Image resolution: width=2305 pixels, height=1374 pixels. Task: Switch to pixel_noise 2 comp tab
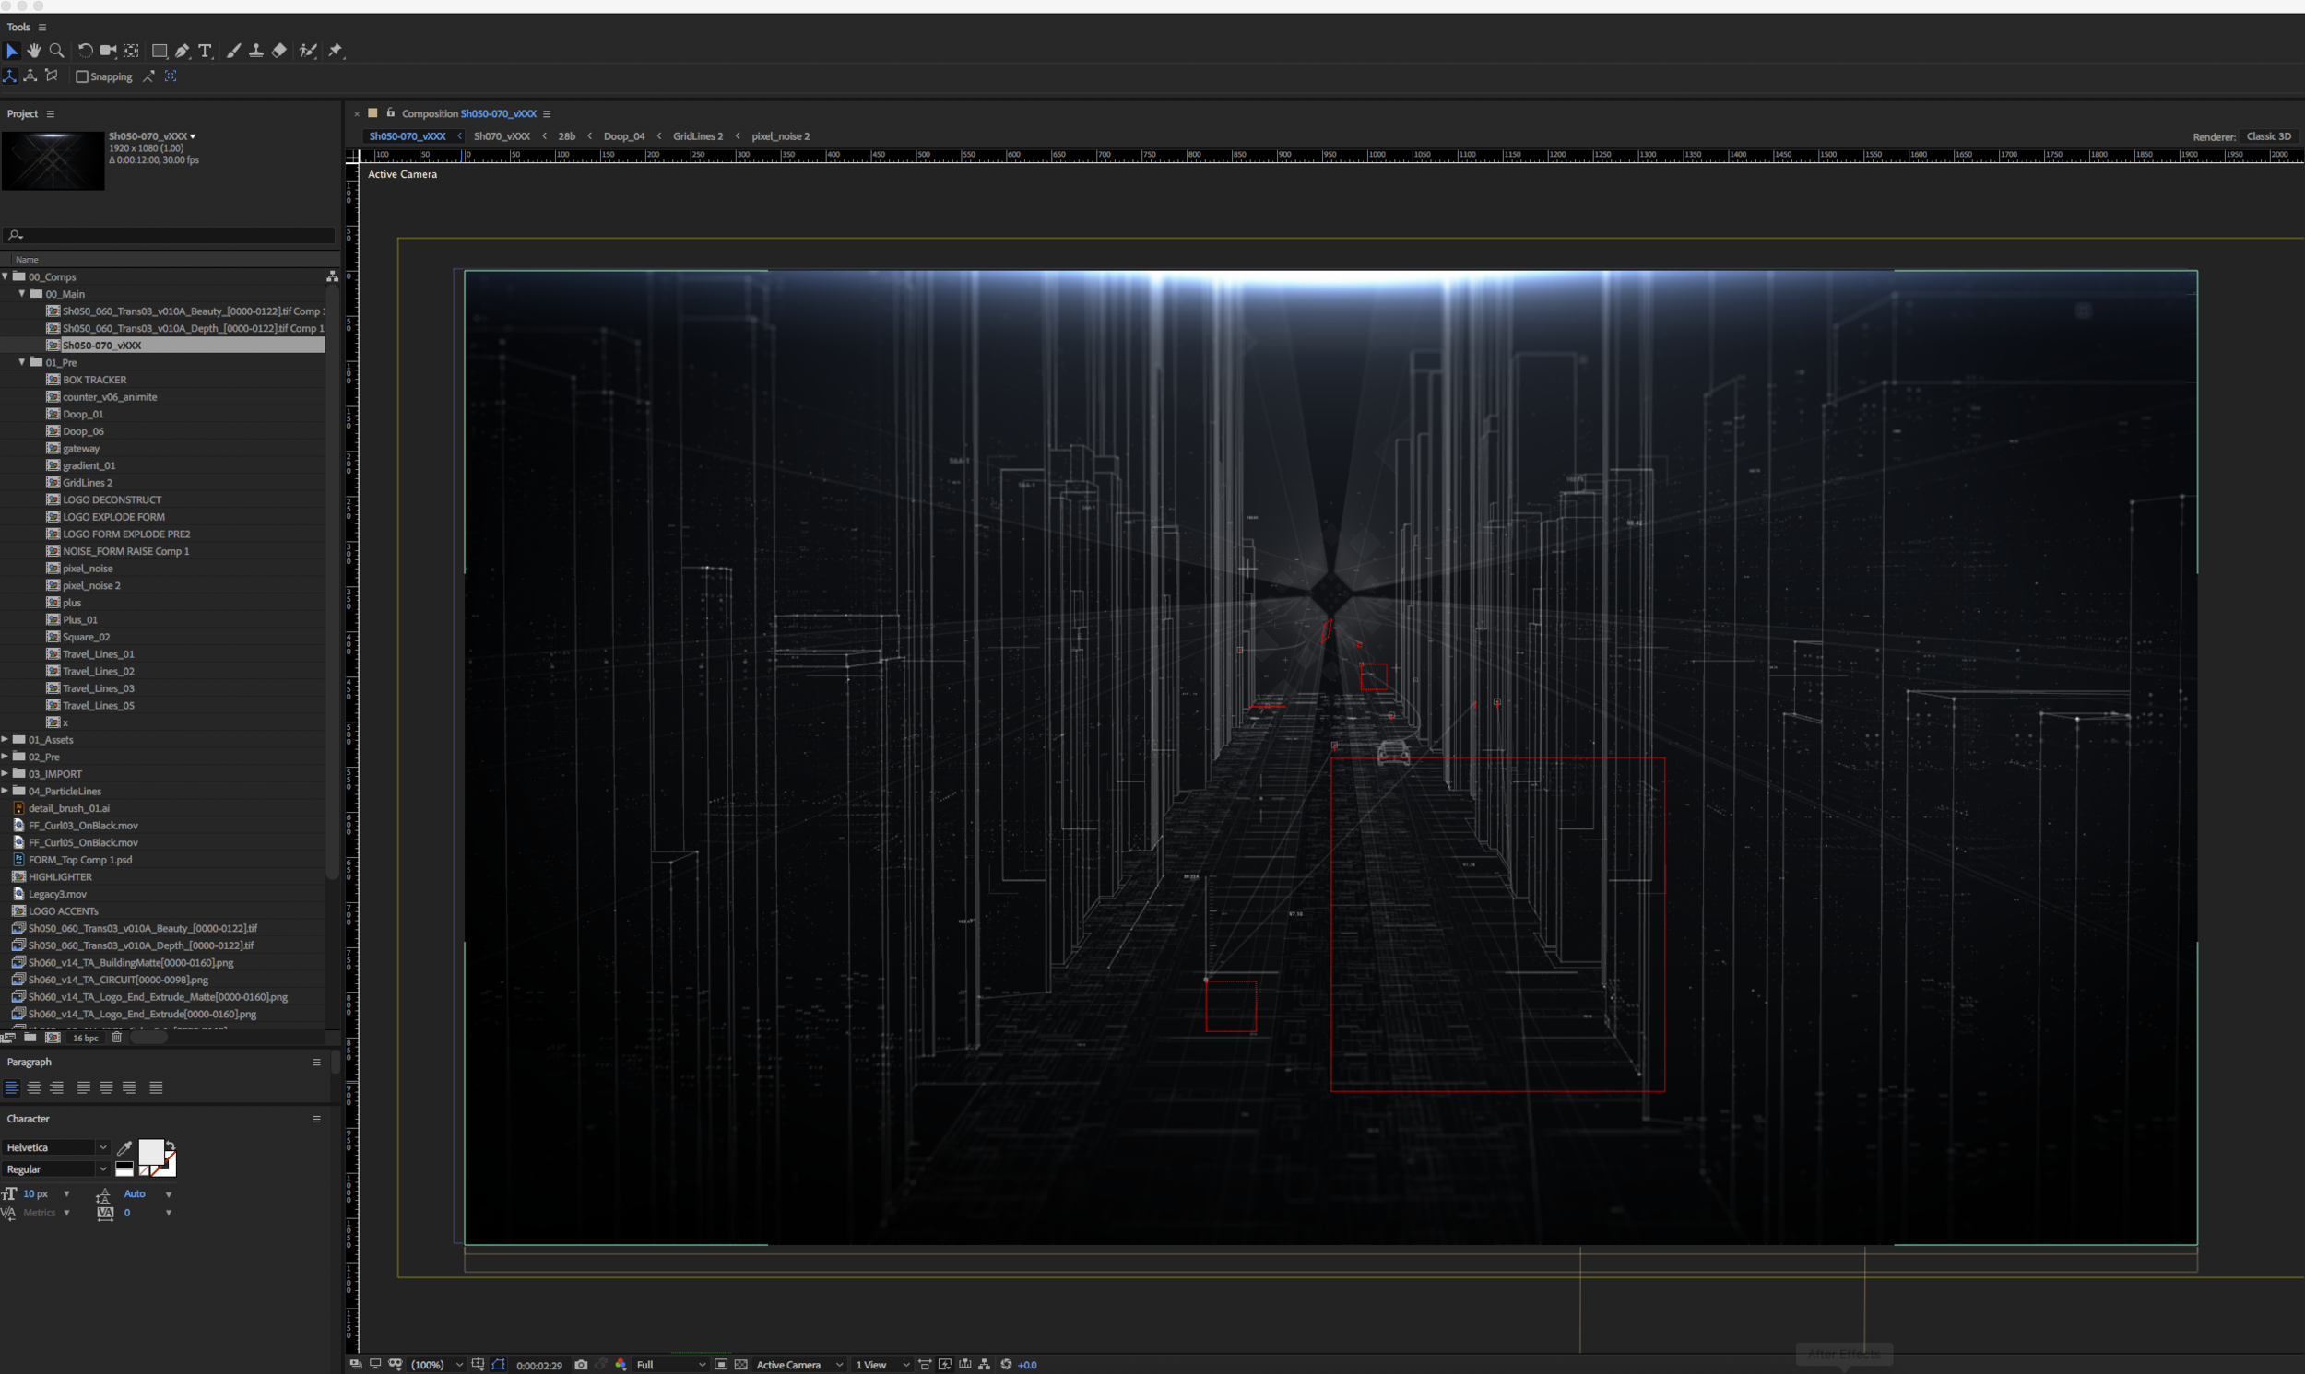click(781, 136)
